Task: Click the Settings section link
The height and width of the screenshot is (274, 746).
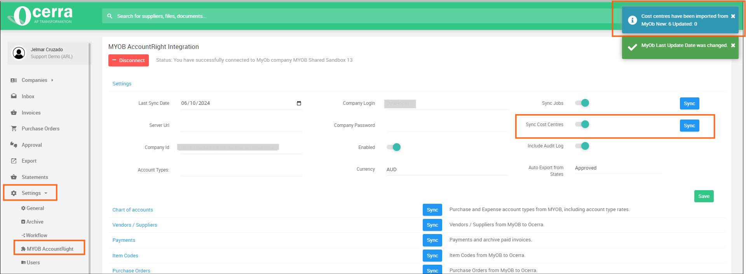Action: 122,84
